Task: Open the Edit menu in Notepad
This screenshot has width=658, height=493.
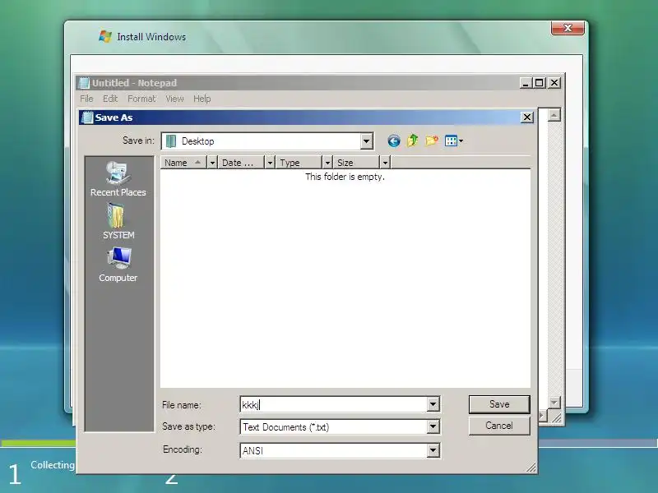Action: [x=110, y=99]
